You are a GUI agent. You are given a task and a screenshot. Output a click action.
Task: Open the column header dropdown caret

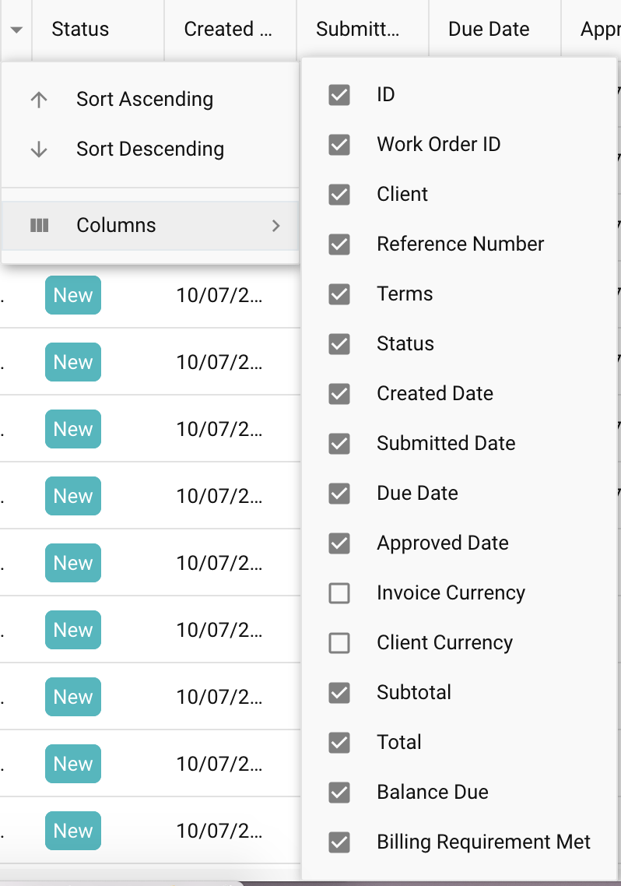[x=15, y=29]
